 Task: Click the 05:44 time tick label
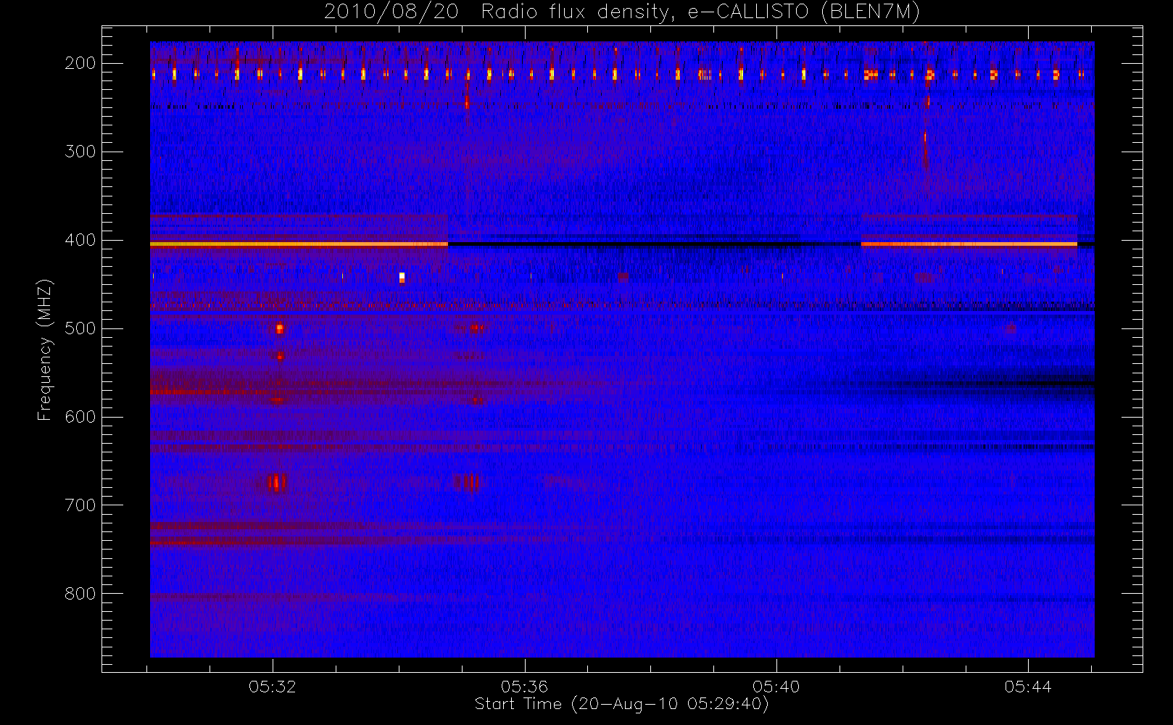[x=1028, y=687]
